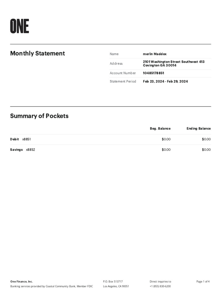Click the Ending Balance column header
Image resolution: width=221 pixels, height=295 pixels.
pyautogui.click(x=199, y=128)
